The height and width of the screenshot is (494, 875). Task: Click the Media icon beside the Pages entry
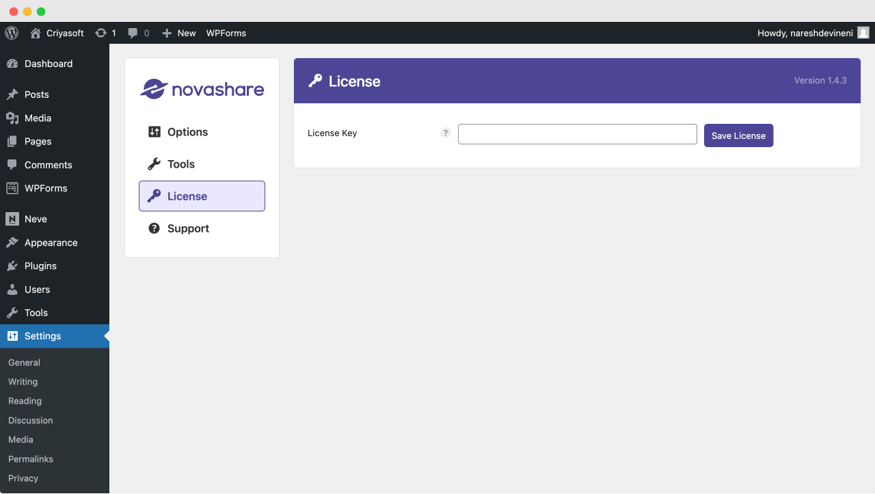(x=12, y=118)
